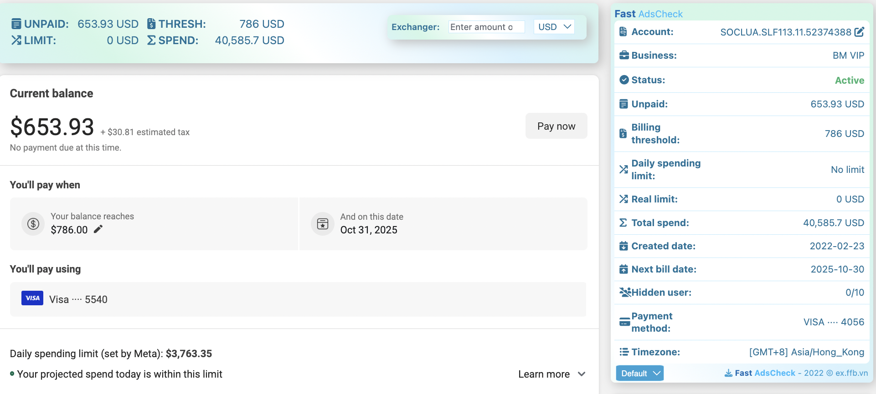Click the THRESH billing icon in top bar
This screenshot has width=876, height=394.
[151, 24]
